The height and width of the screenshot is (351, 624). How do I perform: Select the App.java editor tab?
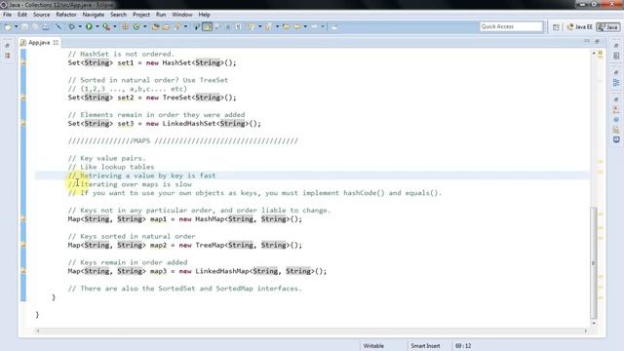(39, 42)
